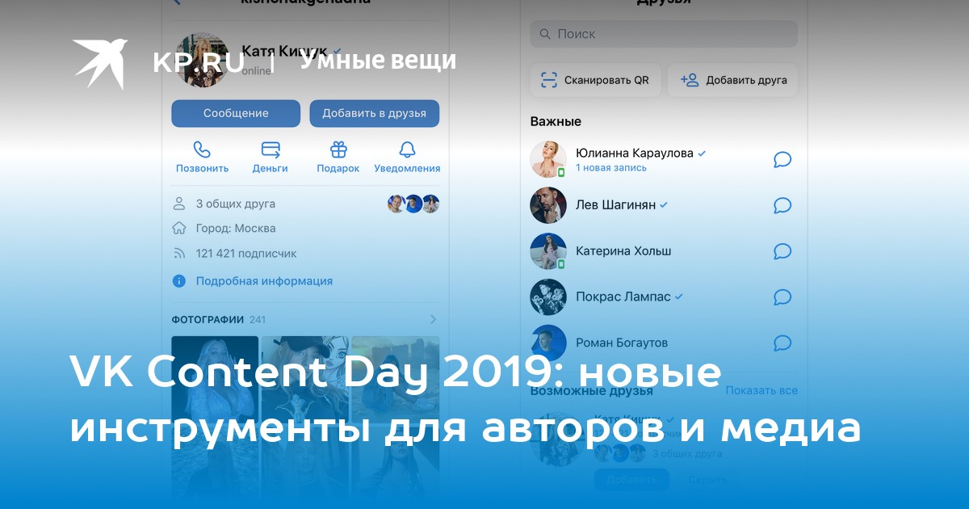
Task: Click the Показать все link
Action: [x=761, y=390]
